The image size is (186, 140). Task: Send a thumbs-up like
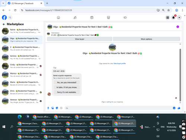pyautogui.click(x=179, y=108)
